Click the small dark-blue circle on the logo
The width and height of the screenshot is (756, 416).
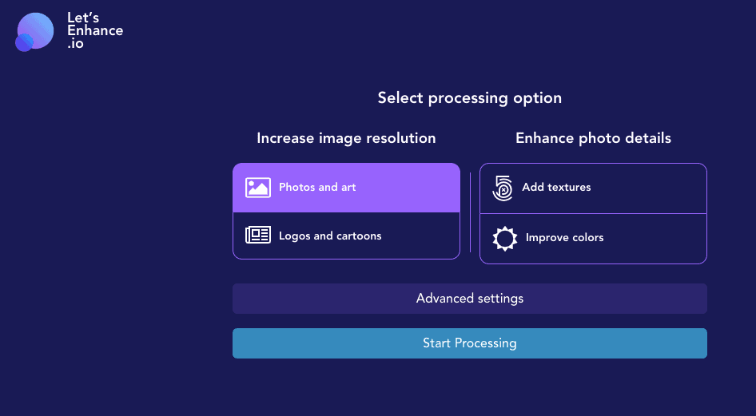(x=24, y=43)
